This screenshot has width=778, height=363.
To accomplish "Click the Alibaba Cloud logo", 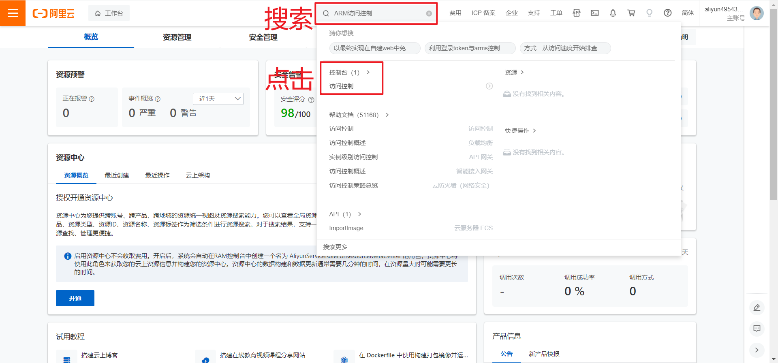I will click(53, 13).
